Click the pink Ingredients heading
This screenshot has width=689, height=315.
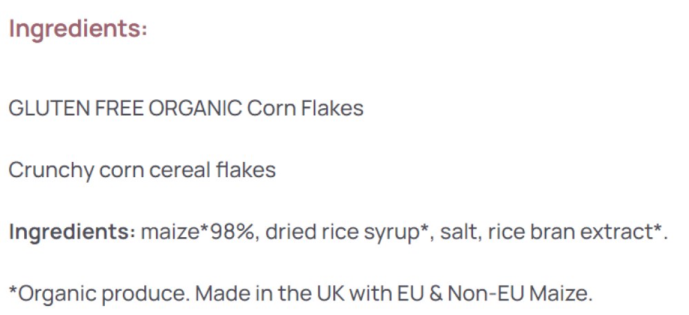point(78,30)
